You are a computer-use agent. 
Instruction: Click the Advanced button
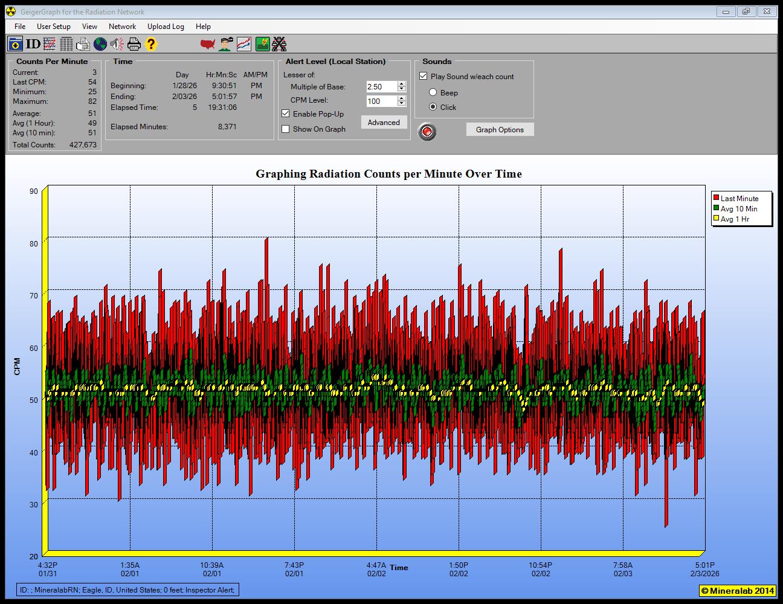384,122
